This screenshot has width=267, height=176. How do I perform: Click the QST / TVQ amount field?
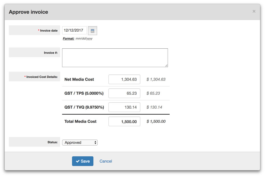click(x=124, y=107)
